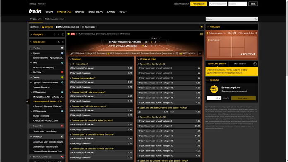Collapse the Главные markets group
Viewport: 288px width, 162px height.
(x=70, y=59)
